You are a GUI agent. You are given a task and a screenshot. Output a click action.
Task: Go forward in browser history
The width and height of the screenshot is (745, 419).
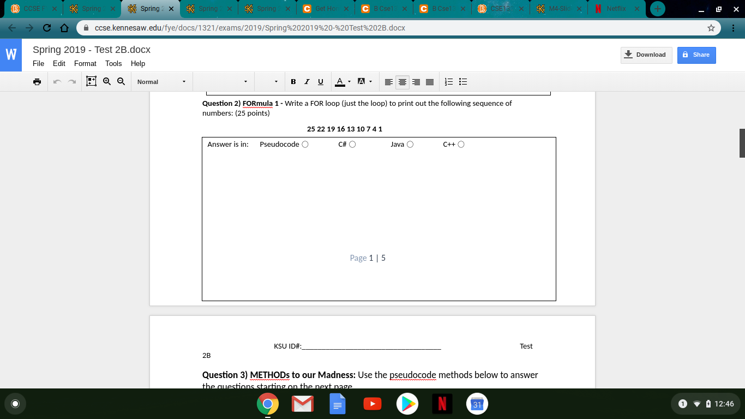[x=29, y=28]
